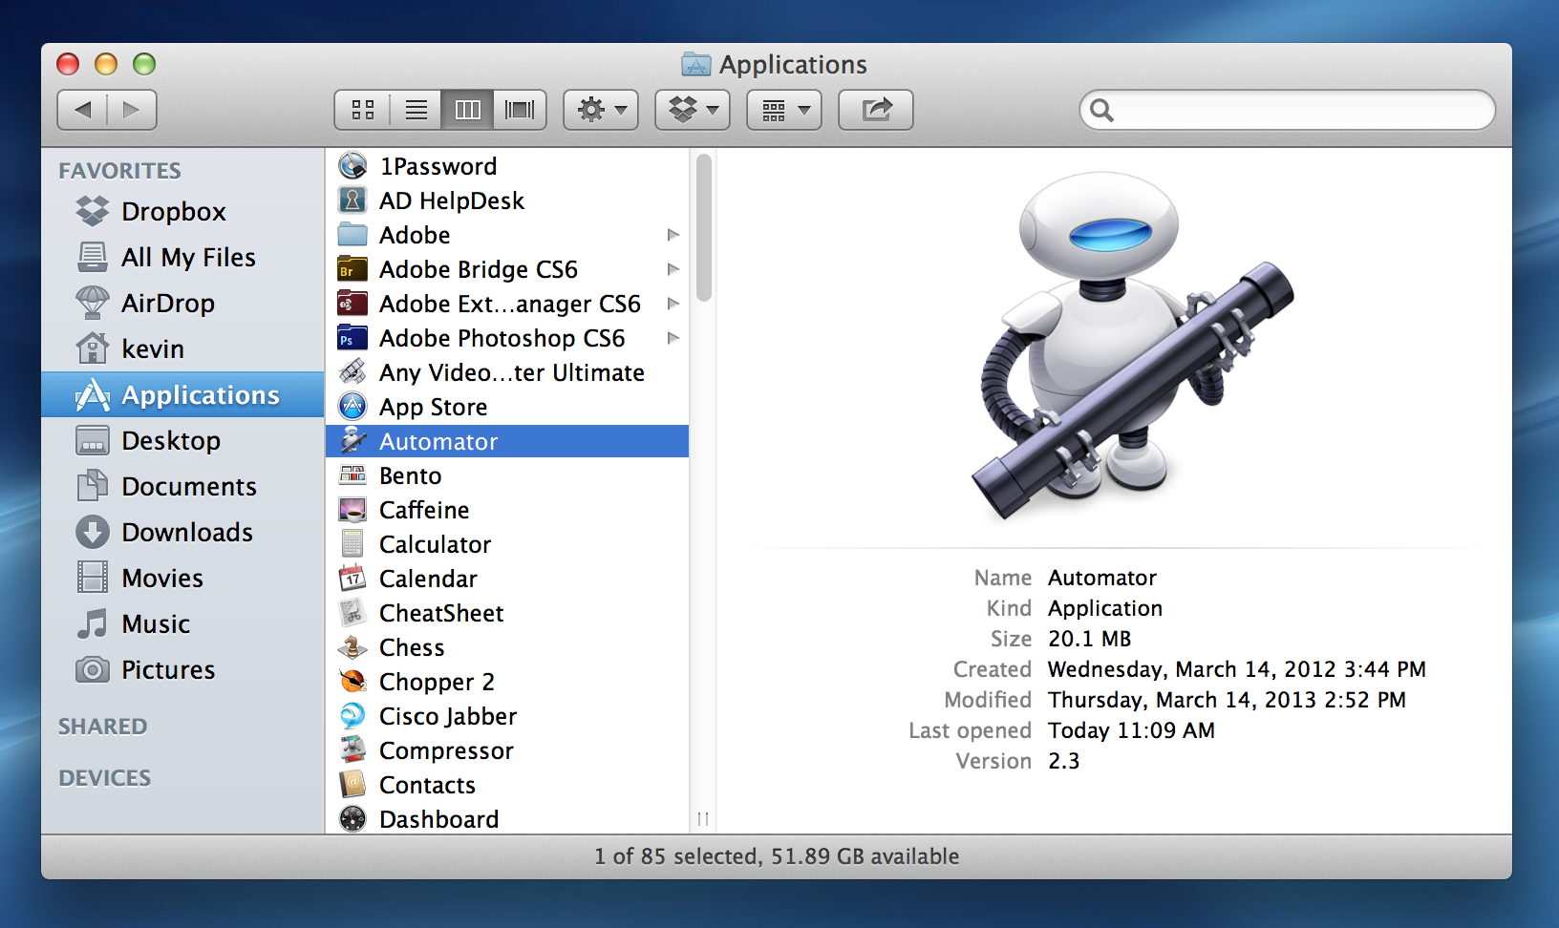Select the Bento app icon
The width and height of the screenshot is (1559, 928).
(352, 475)
